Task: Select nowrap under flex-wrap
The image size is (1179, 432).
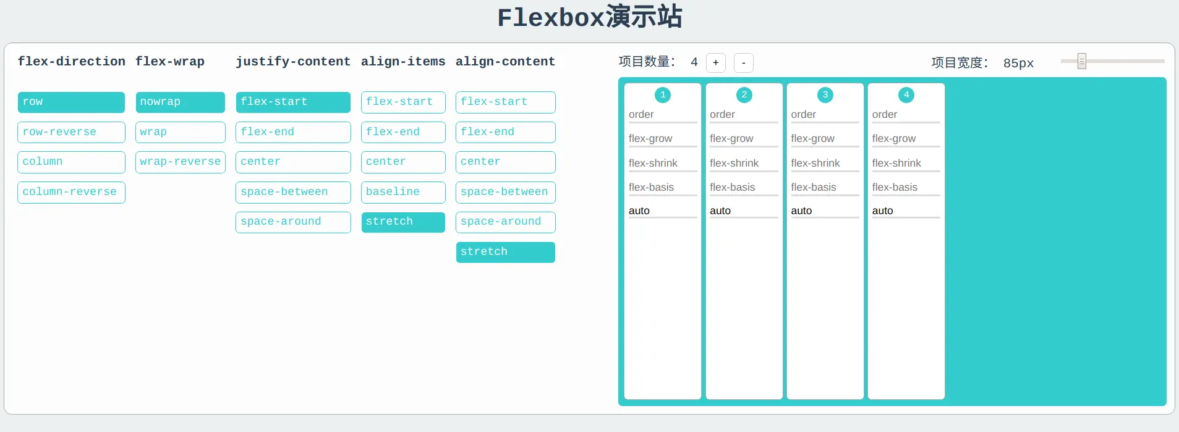Action: click(x=180, y=102)
